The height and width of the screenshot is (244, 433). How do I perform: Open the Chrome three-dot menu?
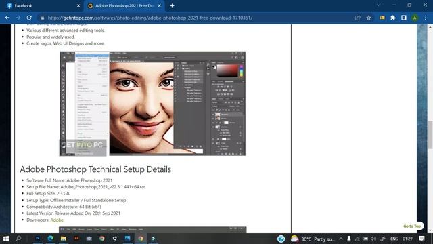tap(426, 18)
